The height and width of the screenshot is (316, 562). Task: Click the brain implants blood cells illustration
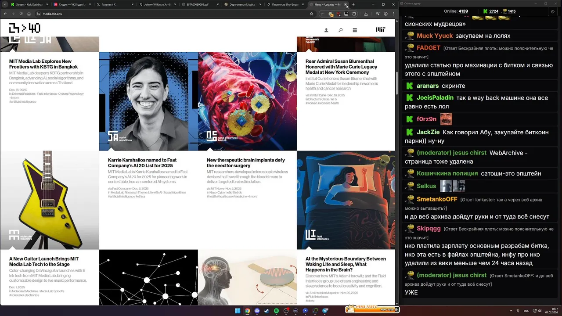pos(247,101)
